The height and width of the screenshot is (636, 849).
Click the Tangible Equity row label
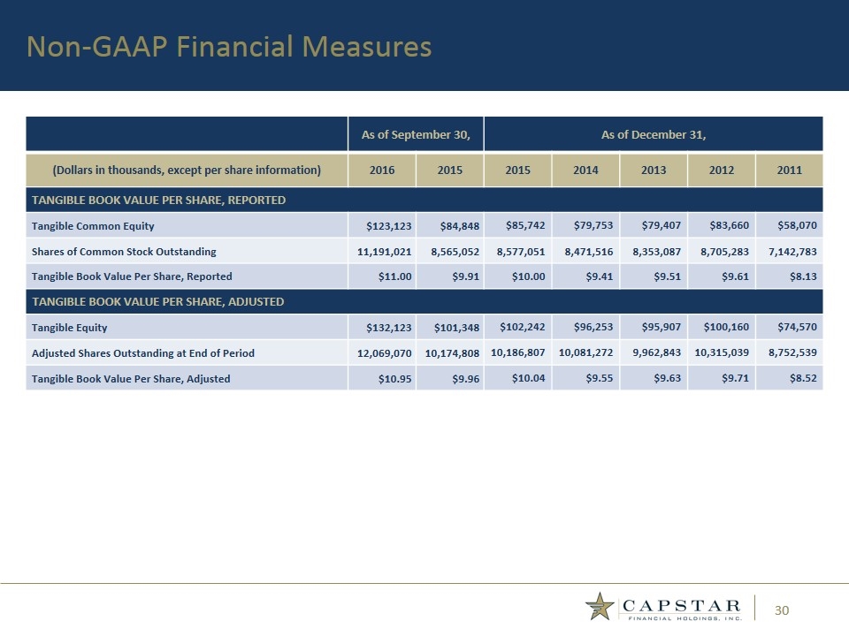click(70, 328)
